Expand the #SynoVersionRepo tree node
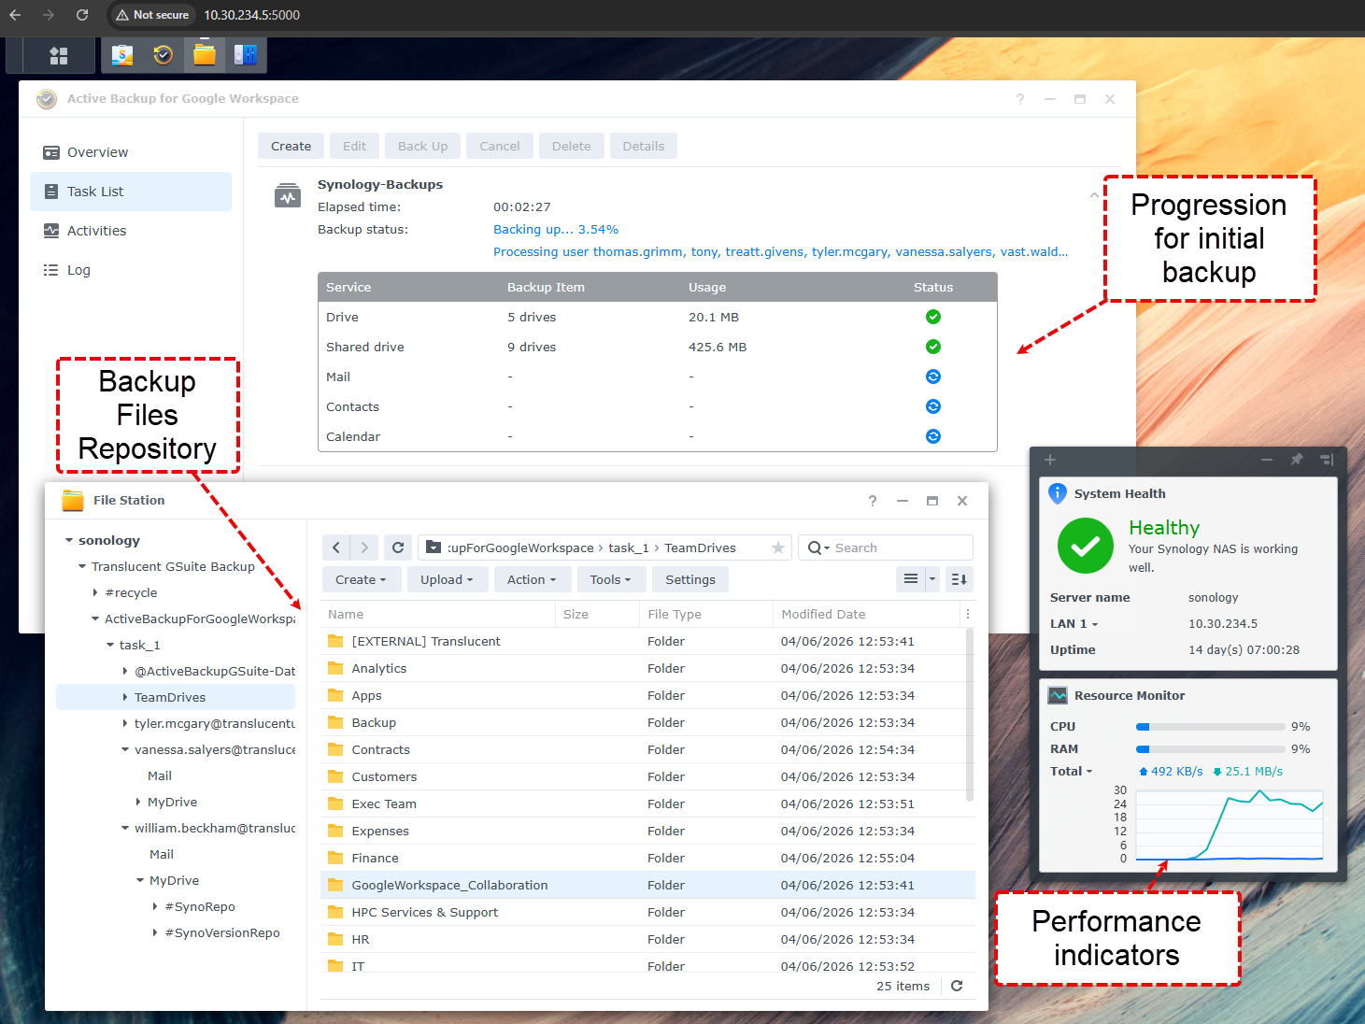1365x1024 pixels. click(x=155, y=932)
